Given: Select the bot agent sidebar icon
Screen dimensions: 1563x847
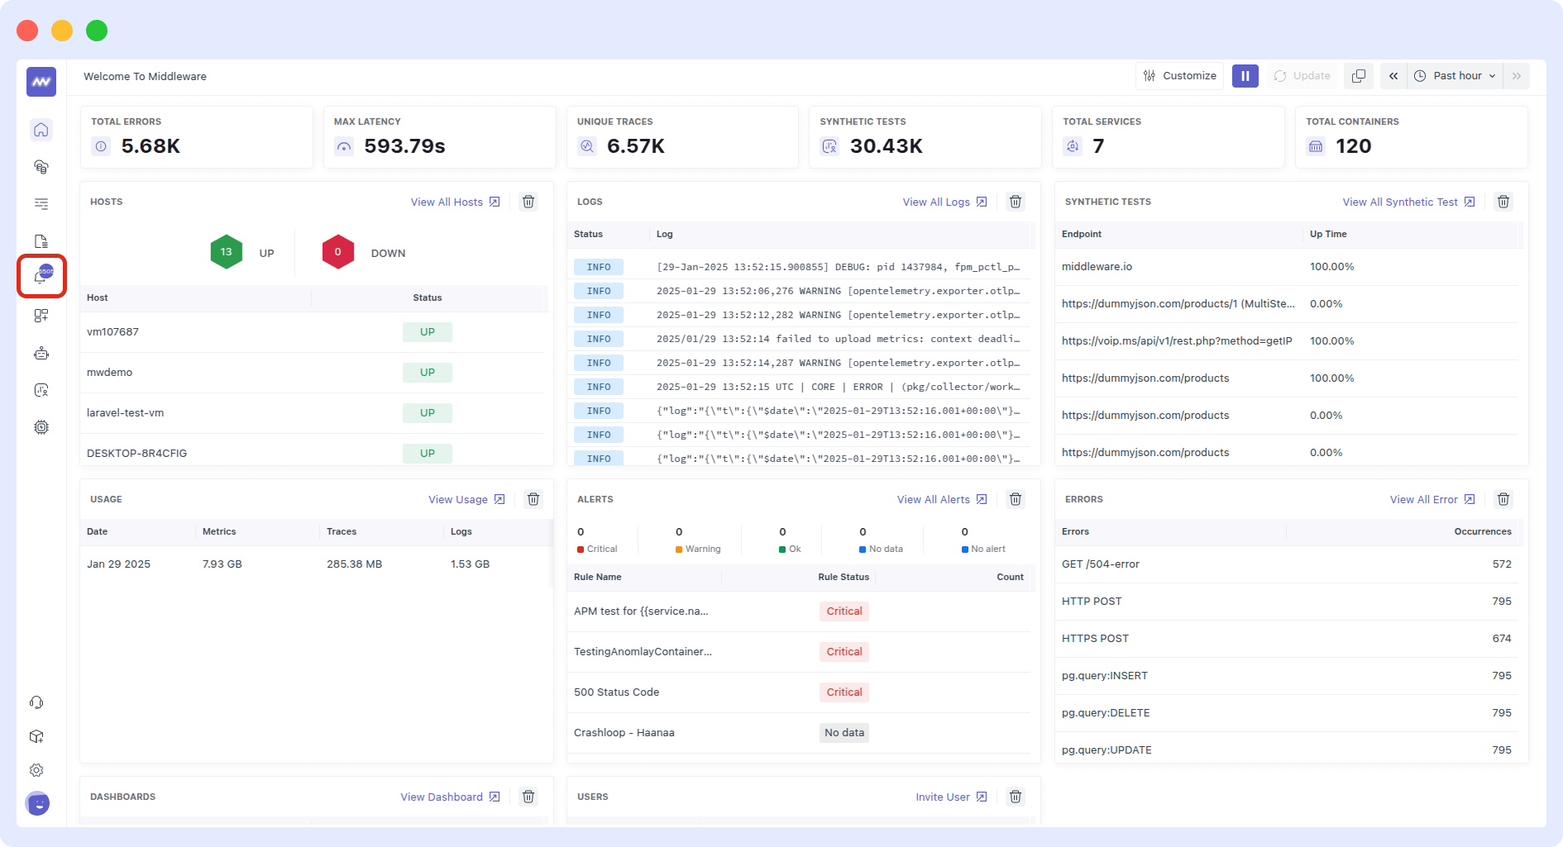Looking at the screenshot, I should click(41, 353).
